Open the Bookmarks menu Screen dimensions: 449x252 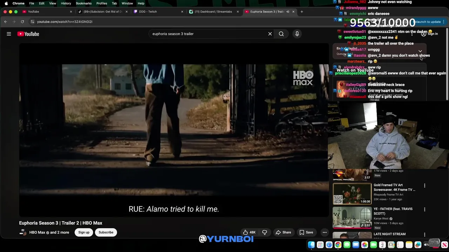pos(84,3)
